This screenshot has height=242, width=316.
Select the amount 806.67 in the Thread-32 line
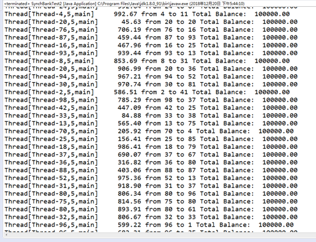click(129, 217)
